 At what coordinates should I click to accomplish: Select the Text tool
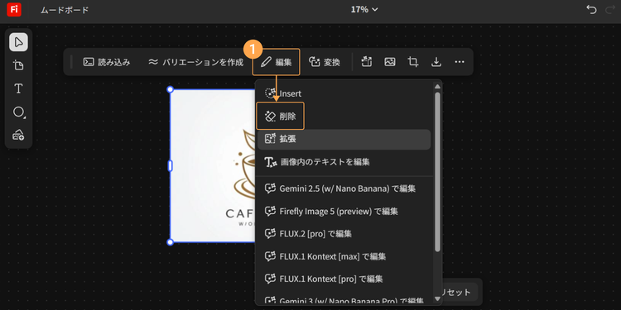coord(18,88)
